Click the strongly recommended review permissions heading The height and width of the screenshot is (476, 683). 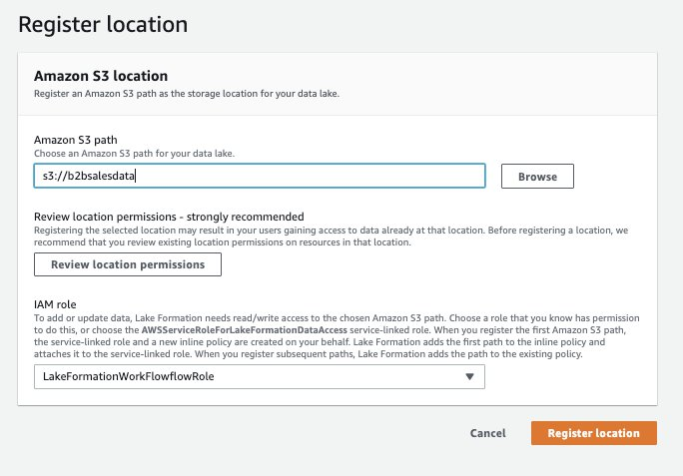click(x=168, y=217)
